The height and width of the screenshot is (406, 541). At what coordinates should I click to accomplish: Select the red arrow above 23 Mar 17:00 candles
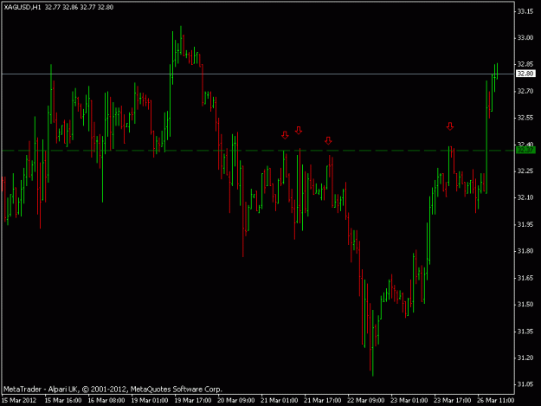(449, 126)
